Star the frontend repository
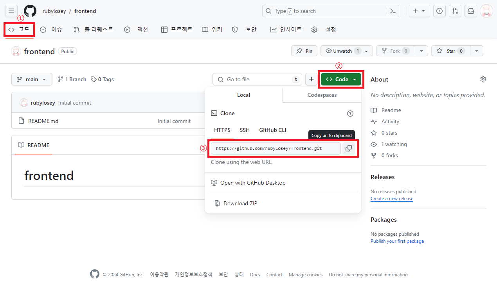Screen dimensions: 497x281 coord(450,51)
